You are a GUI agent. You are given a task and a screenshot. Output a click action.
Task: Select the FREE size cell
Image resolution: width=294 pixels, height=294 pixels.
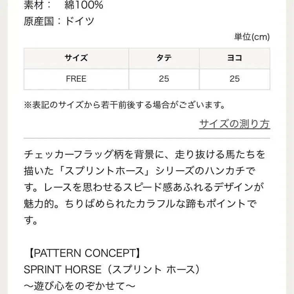tap(76, 79)
